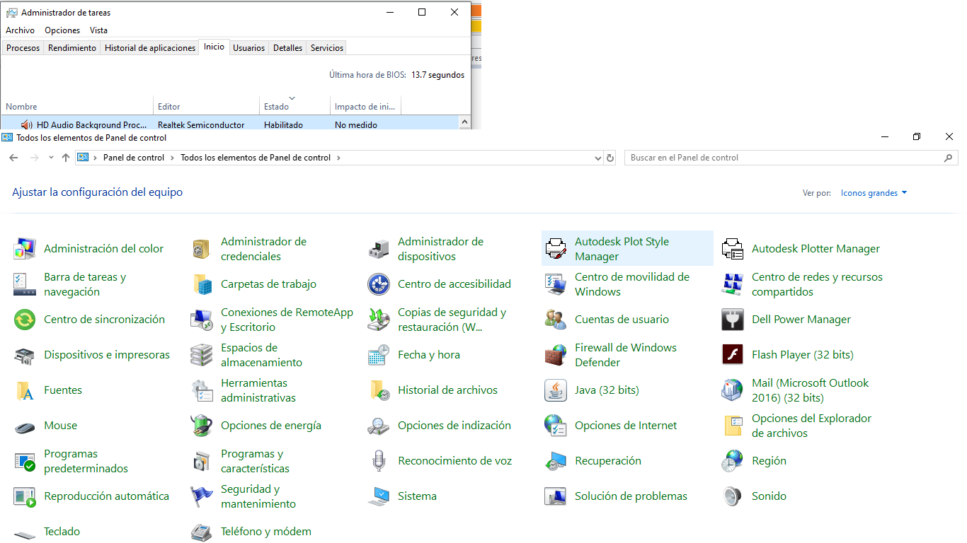Open Autodesk Plotter Manager icon
This screenshot has height=543, width=967.
733,249
